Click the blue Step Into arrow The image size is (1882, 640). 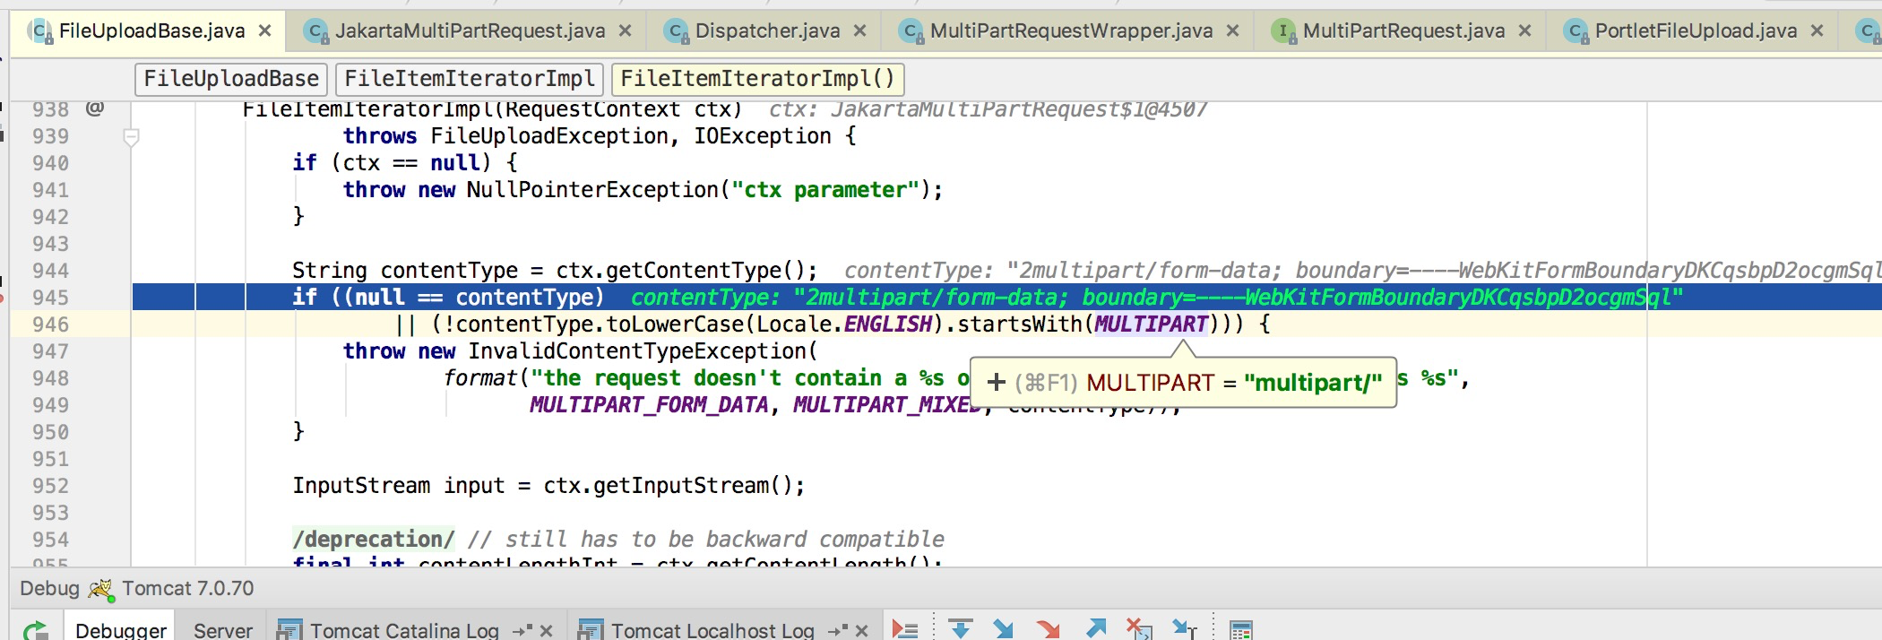[x=1004, y=629]
